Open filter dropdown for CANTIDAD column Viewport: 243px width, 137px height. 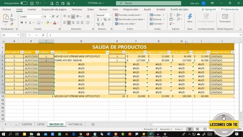pyautogui.click(x=124, y=53)
